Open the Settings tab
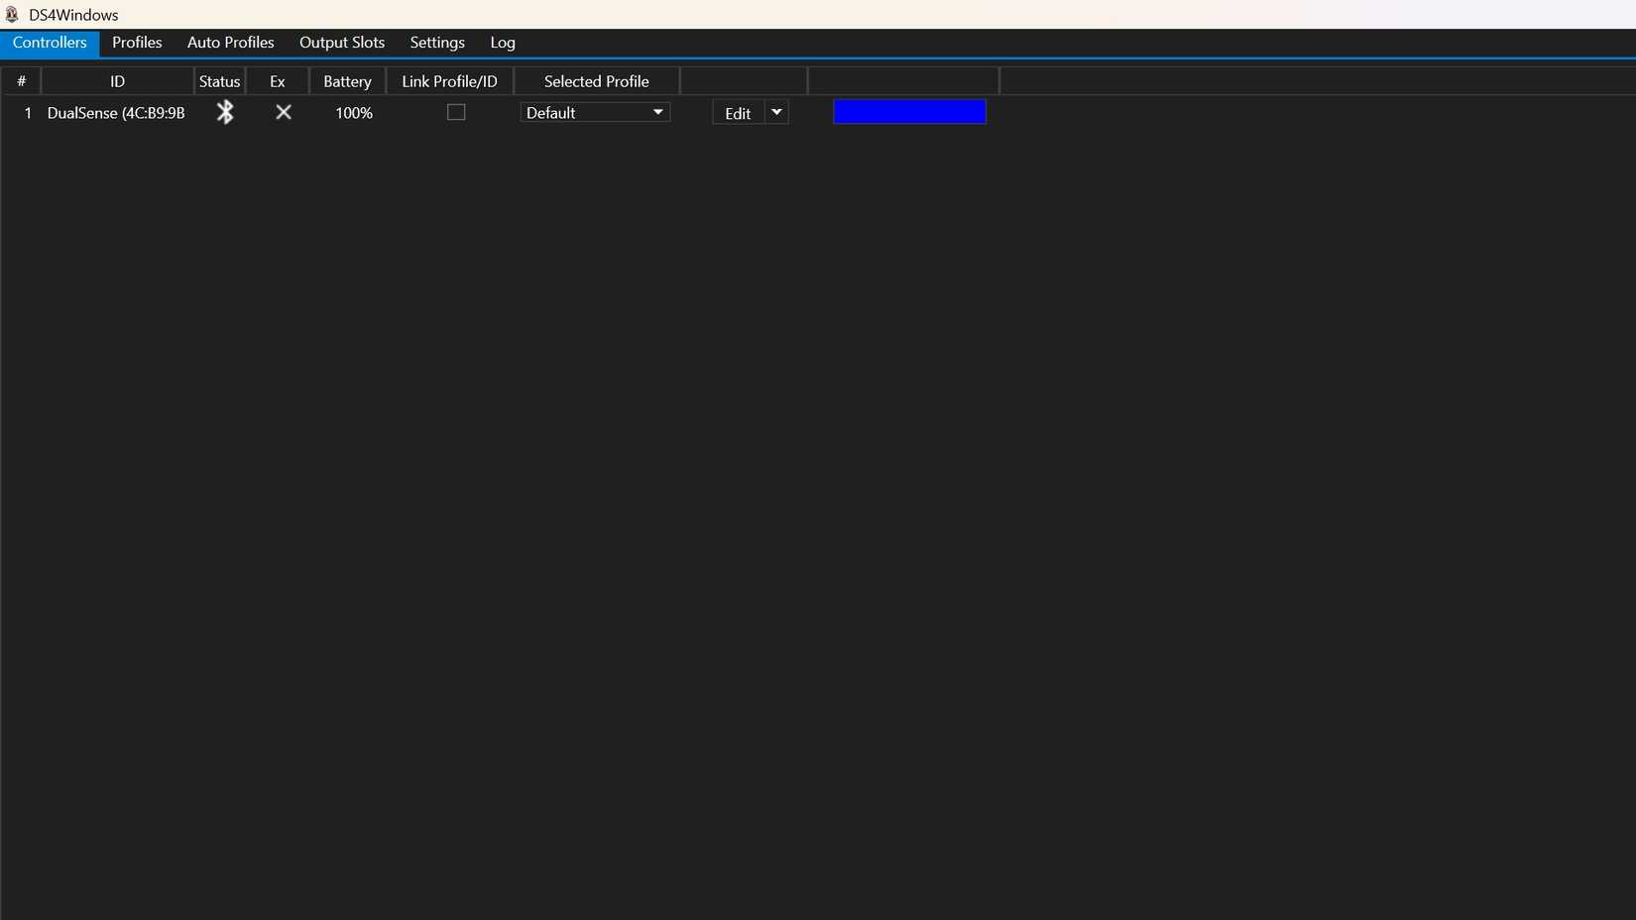Viewport: 1636px width, 920px height. (x=437, y=43)
